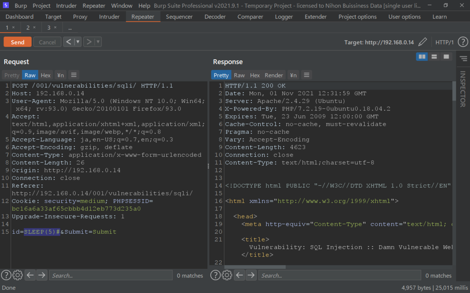Switch request view to Hex
The width and height of the screenshot is (470, 293).
[x=46, y=75]
